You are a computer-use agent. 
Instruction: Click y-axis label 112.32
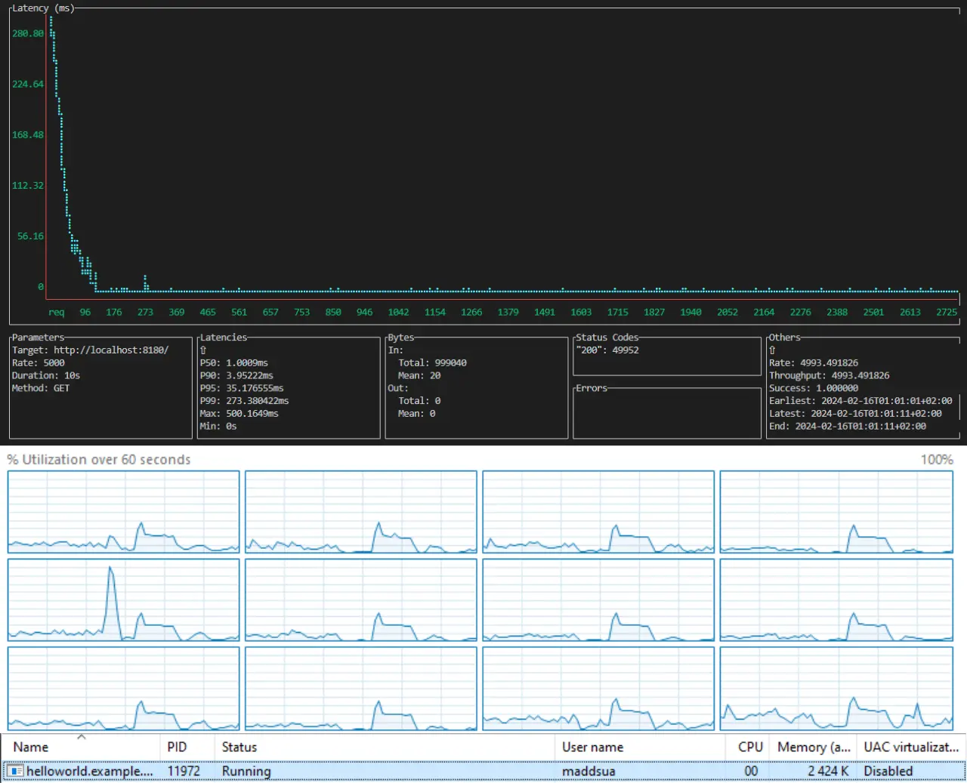point(28,185)
